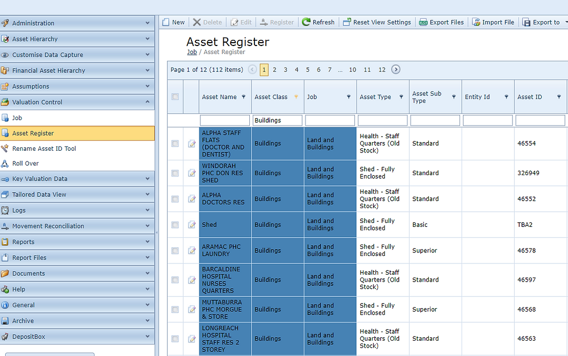
Task: Go to page 12 in pager
Action: 382,69
